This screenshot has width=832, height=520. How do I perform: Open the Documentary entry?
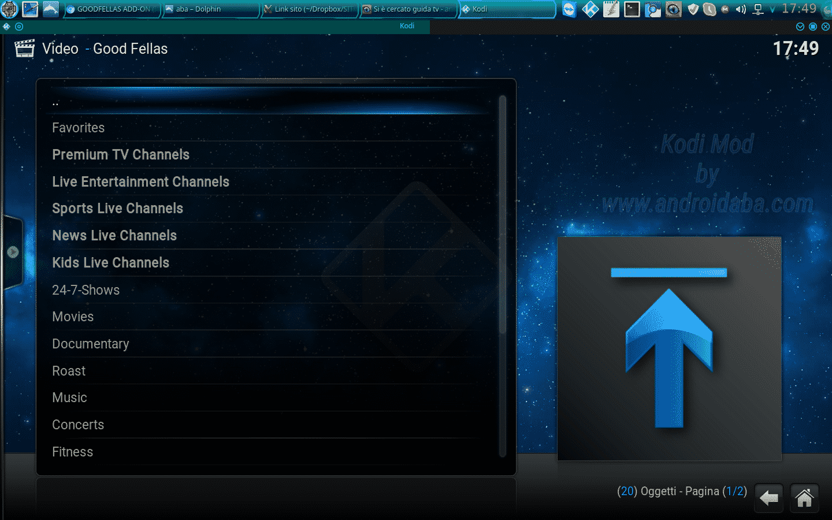(x=272, y=344)
